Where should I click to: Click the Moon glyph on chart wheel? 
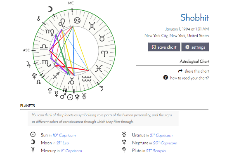[x=50, y=9]
